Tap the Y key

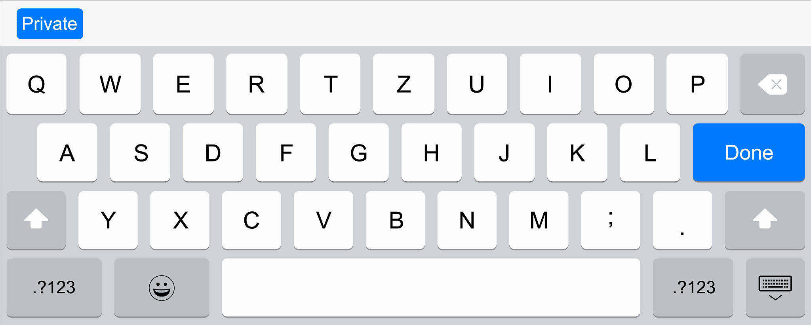pos(108,220)
